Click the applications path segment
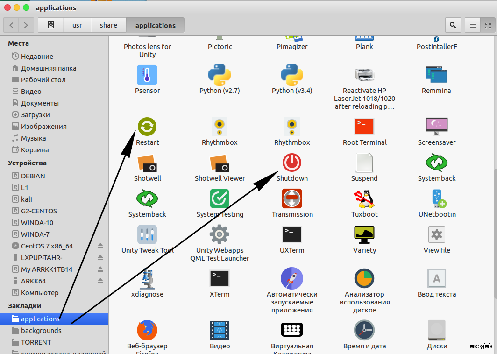497x354 pixels. [x=155, y=25]
